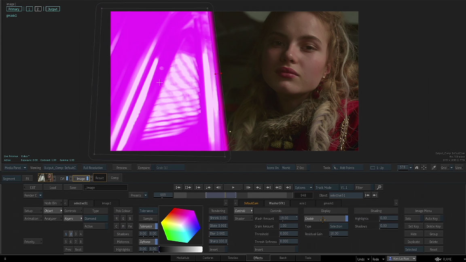The height and width of the screenshot is (262, 466).
Task: Go to next object arrow beside selective51
Action: 375,195
